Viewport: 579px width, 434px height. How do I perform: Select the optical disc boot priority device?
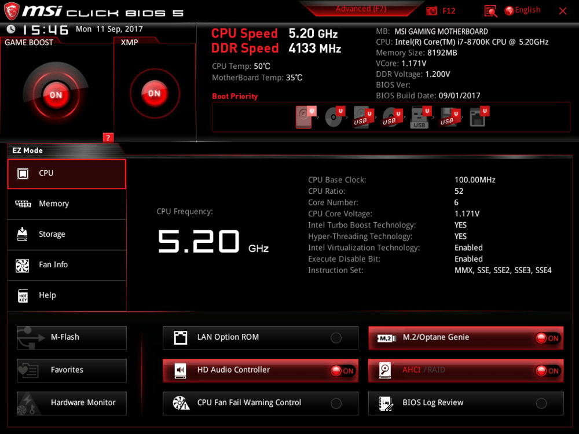click(x=335, y=117)
